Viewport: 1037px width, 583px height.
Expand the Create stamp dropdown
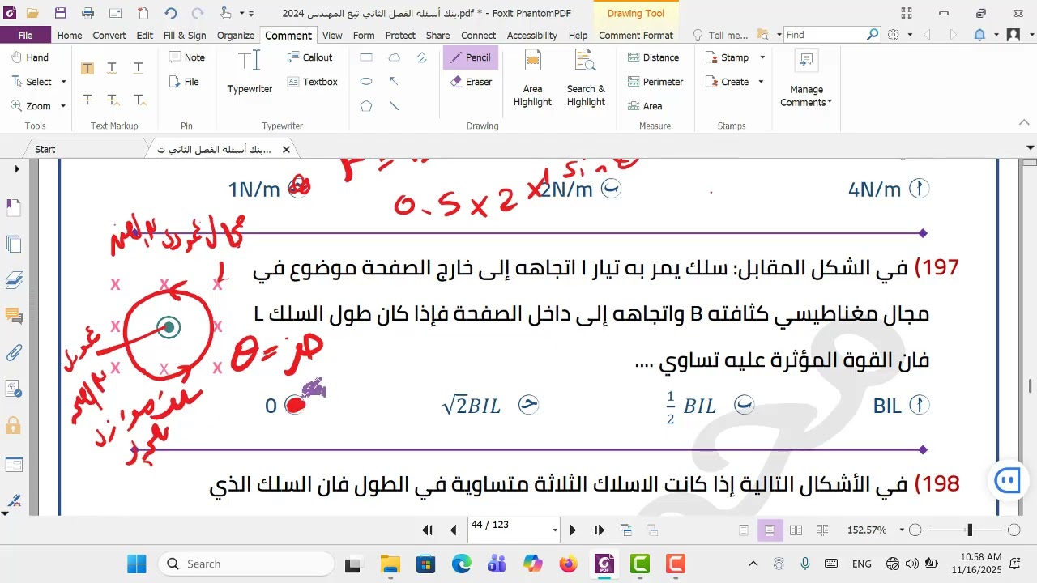click(761, 82)
